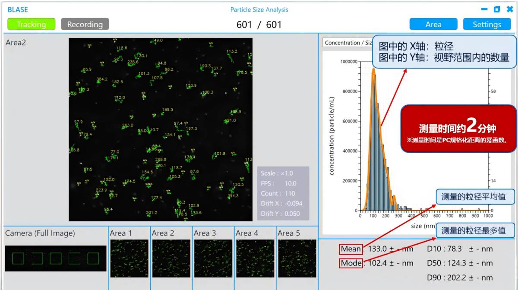
Task: Open the Area button
Action: tap(433, 24)
